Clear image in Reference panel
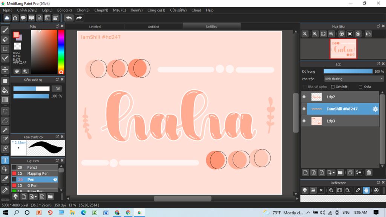Image resolution: width=386 pixels, height=217 pixels. [321, 190]
